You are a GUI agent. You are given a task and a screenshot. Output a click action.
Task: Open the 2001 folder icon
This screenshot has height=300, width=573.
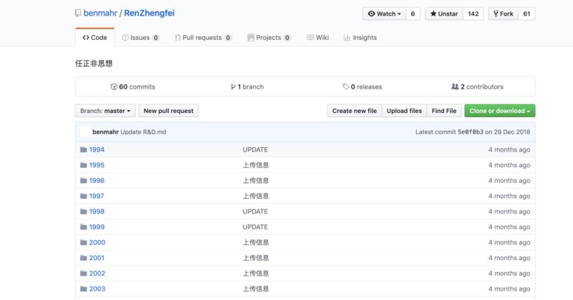(84, 258)
